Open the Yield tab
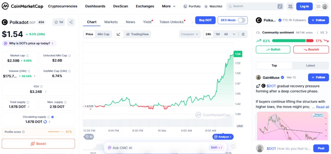Screen dimensions: 331x154 click(148, 22)
